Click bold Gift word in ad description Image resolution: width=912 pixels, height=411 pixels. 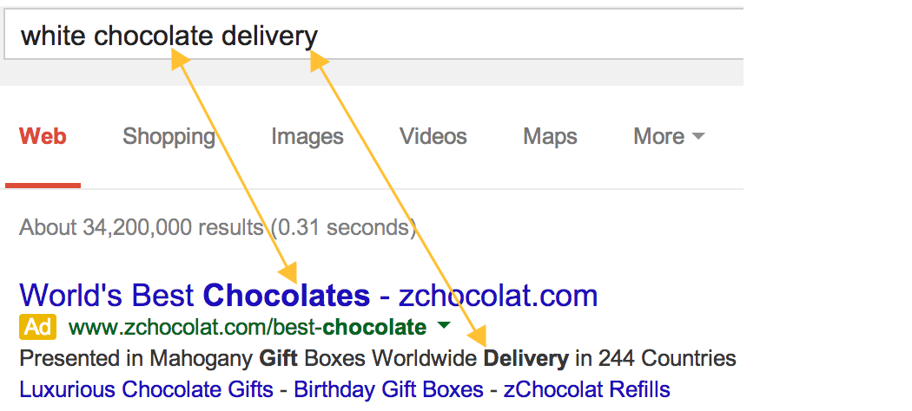click(x=278, y=358)
